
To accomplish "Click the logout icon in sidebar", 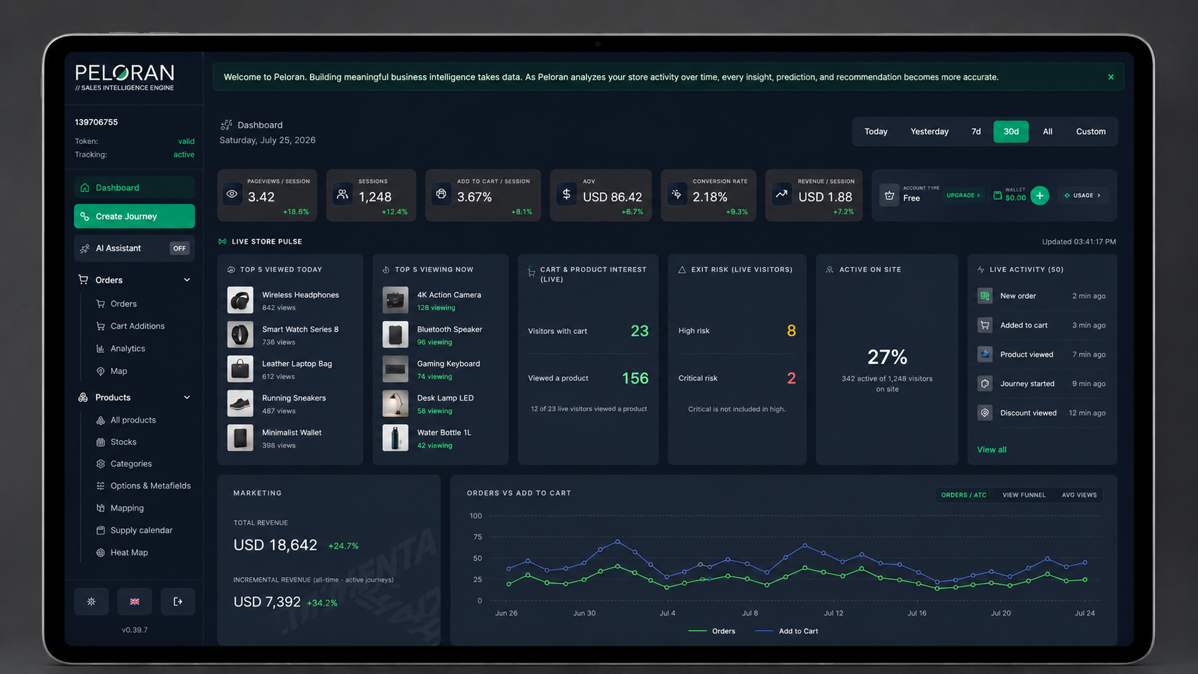I will 178,602.
